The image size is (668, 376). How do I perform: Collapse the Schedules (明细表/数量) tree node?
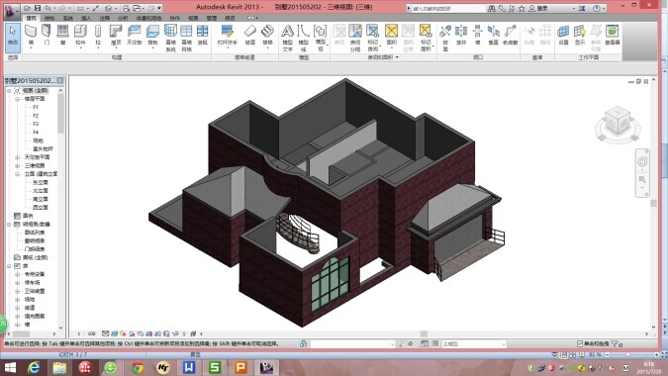click(x=9, y=224)
